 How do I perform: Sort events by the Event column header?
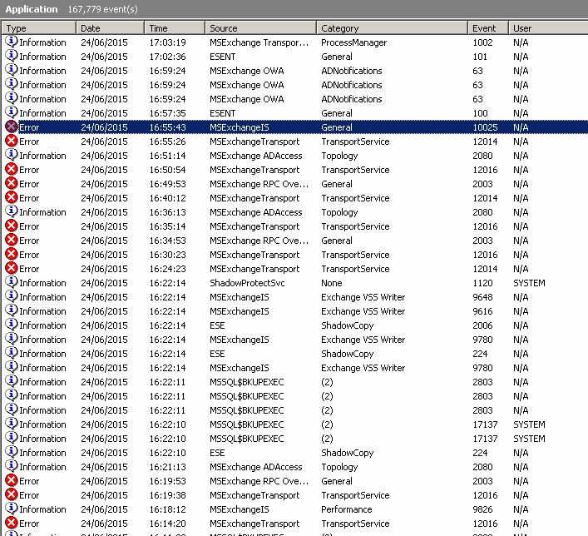tap(488, 28)
